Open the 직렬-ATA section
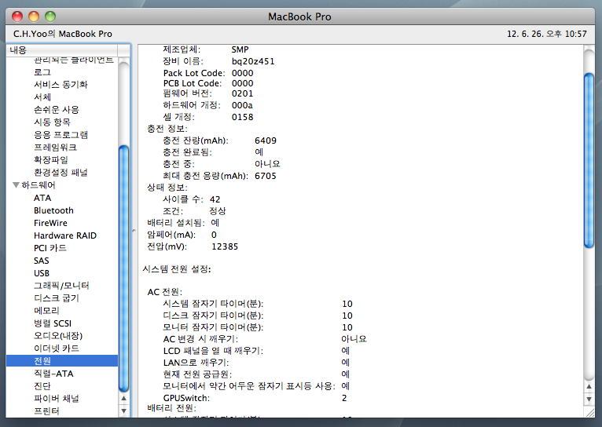Viewport: 602px width, 427px height. (x=53, y=374)
